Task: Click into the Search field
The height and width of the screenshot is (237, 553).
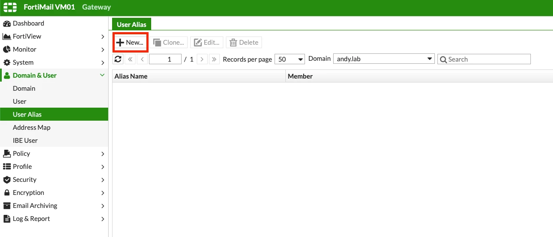Action: point(484,59)
